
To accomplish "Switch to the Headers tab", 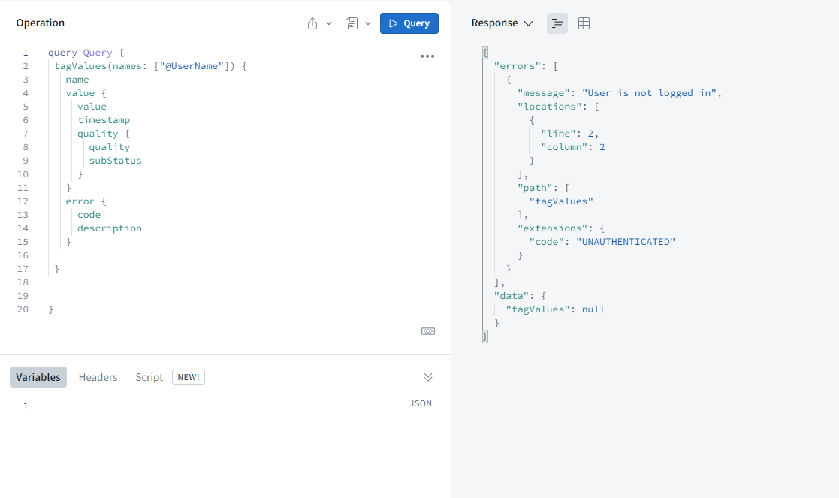I will click(x=98, y=377).
